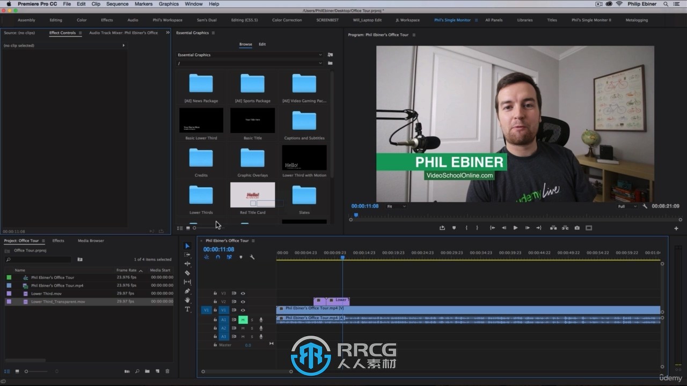Screen dimensions: 687x386
Task: Play the Program monitor video
Action: [515, 228]
